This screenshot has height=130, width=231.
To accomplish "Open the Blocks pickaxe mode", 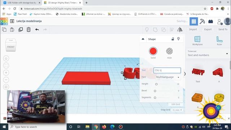I will coord(202,21).
